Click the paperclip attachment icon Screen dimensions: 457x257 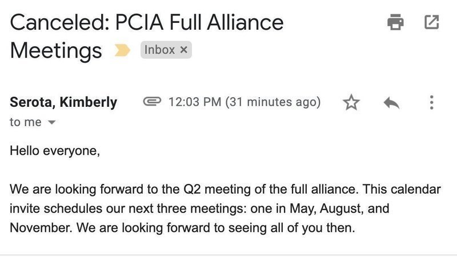click(151, 102)
